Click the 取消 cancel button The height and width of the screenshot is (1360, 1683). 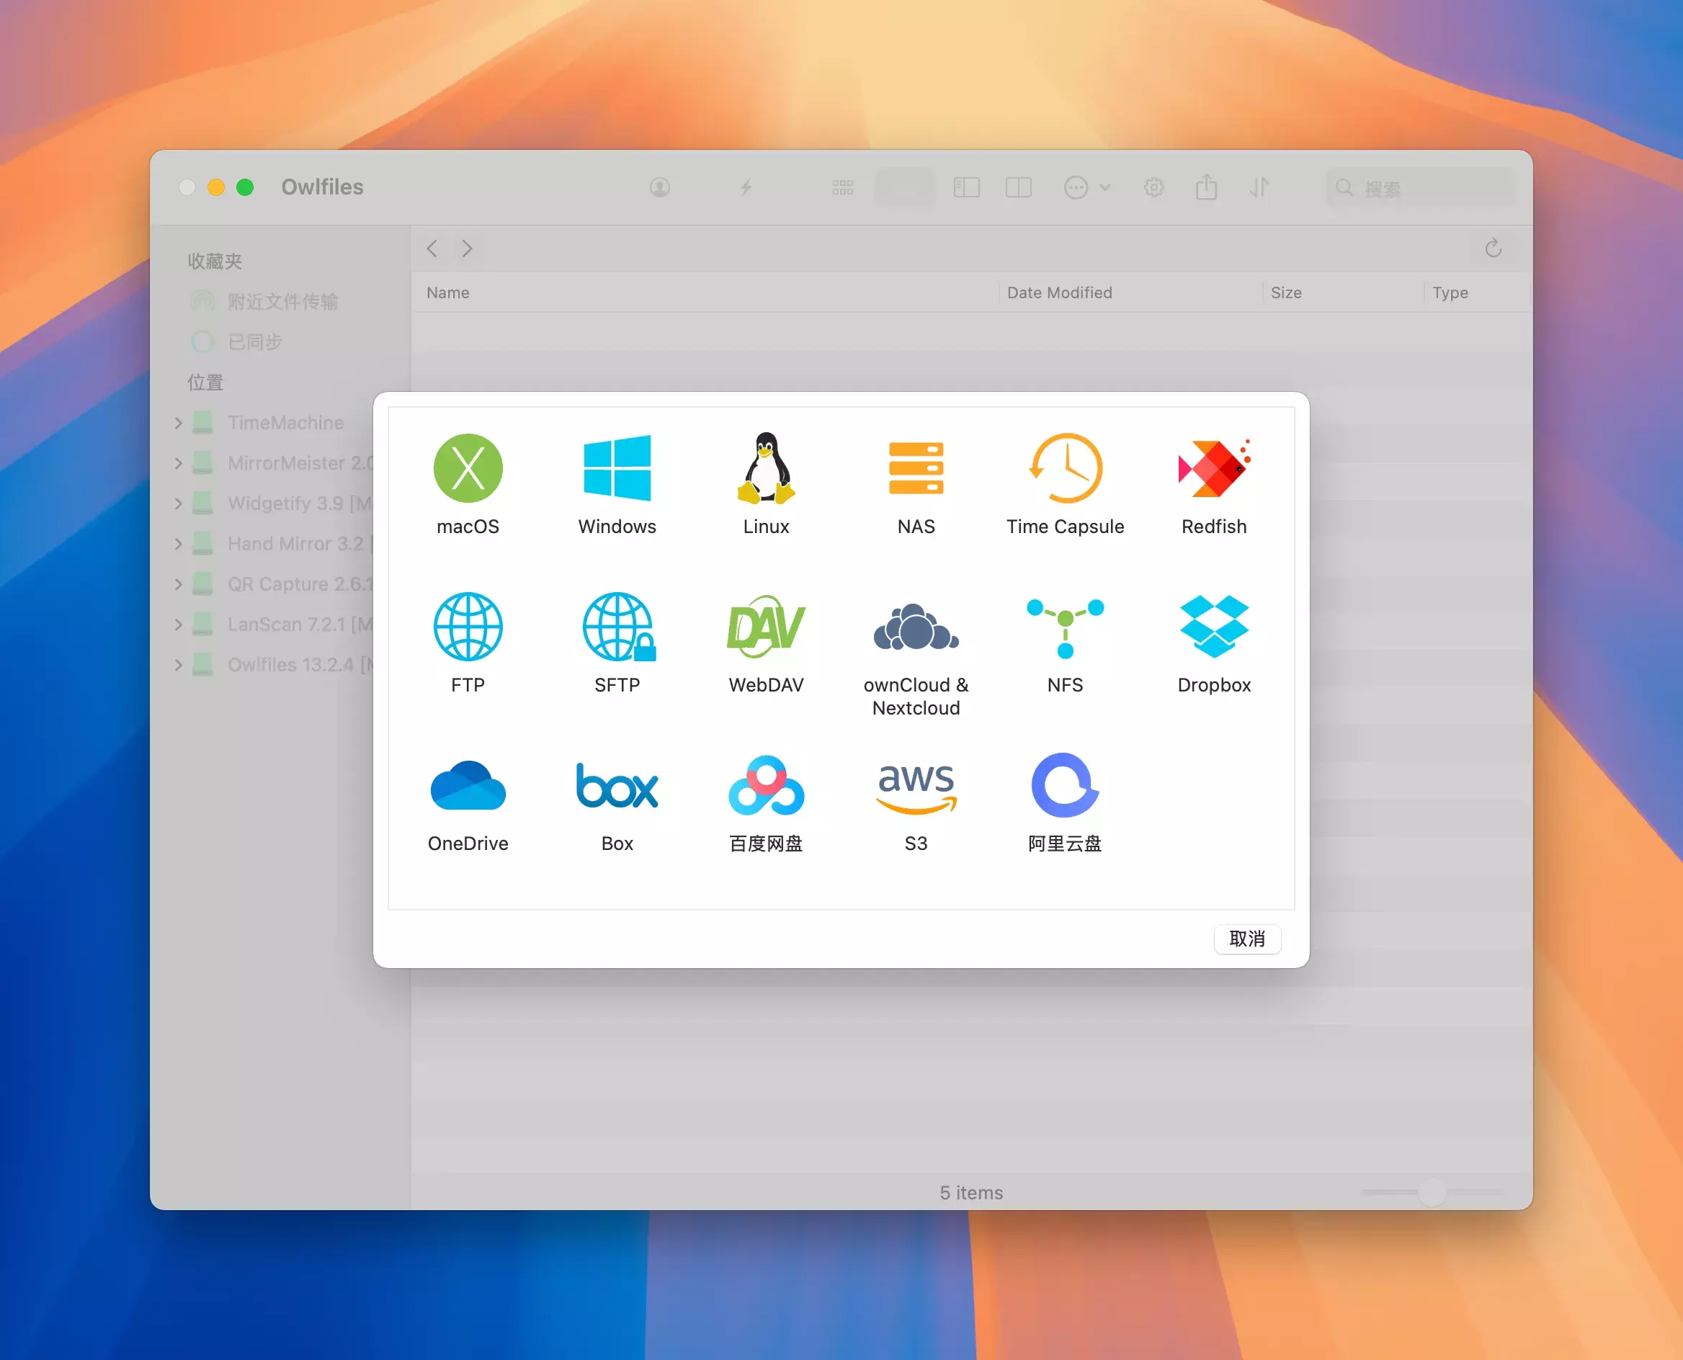coord(1246,939)
